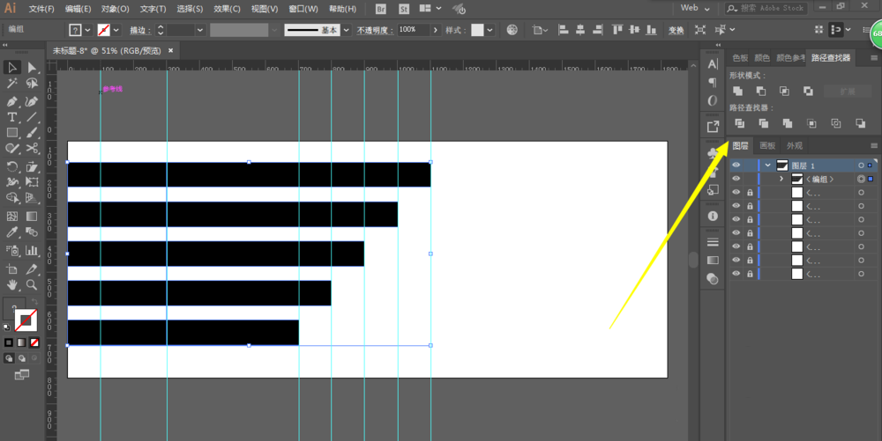Unlock the last locked sublayer

pyautogui.click(x=750, y=275)
